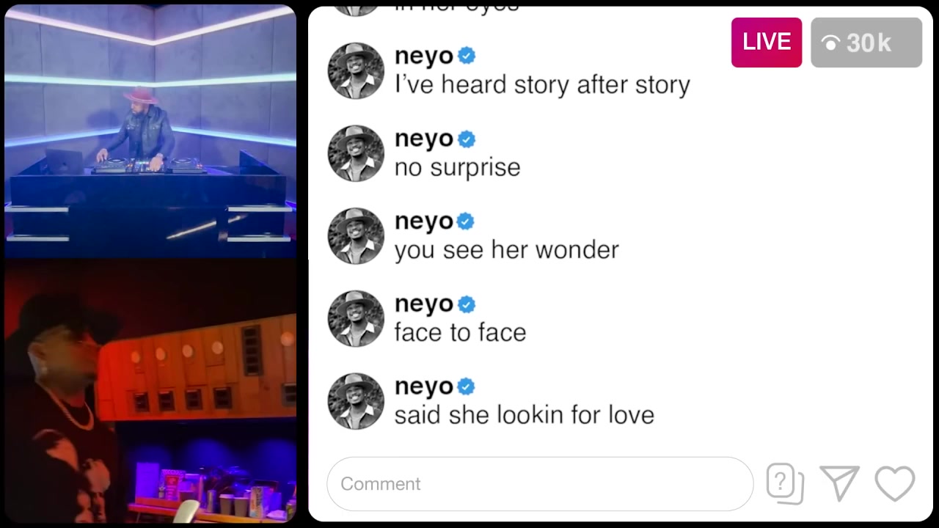Open neyo username above 'face to face'
939x528 pixels.
coord(424,304)
